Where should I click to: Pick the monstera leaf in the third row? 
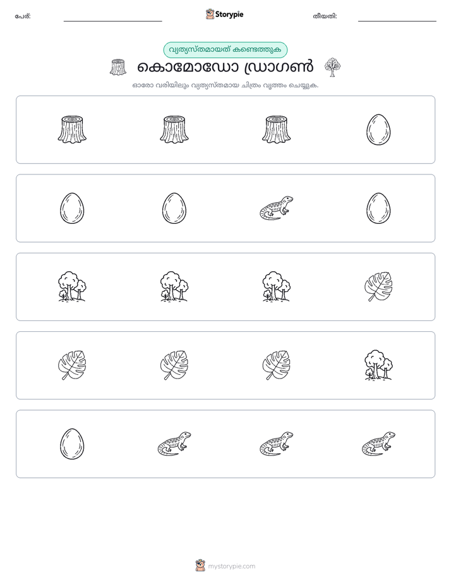[x=378, y=286]
